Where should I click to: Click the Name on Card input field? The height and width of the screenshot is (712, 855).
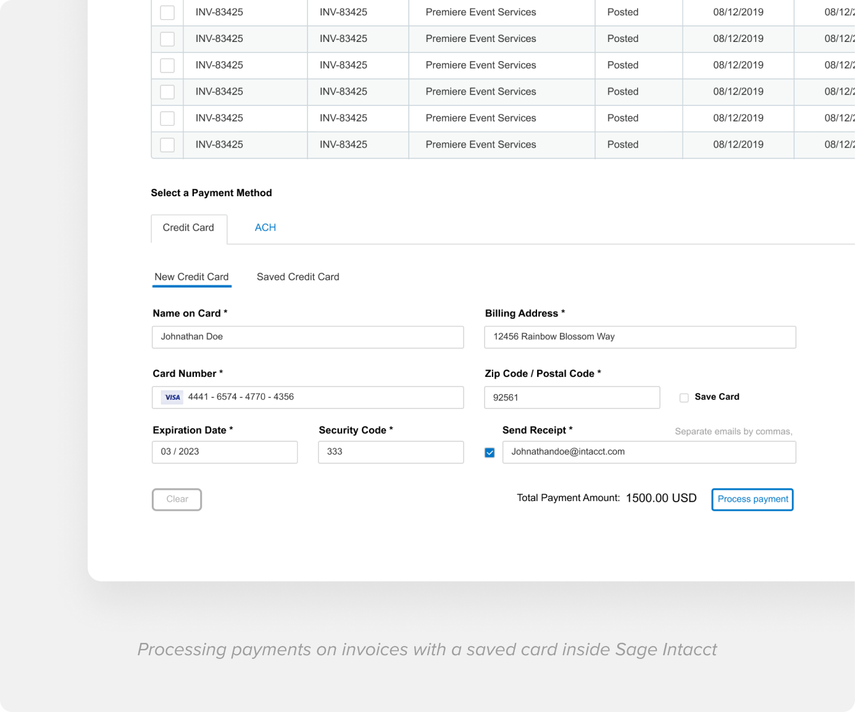(x=307, y=337)
